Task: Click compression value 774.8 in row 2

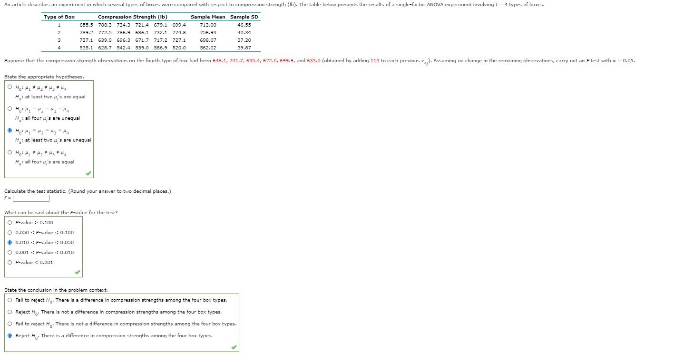Action: [x=179, y=32]
